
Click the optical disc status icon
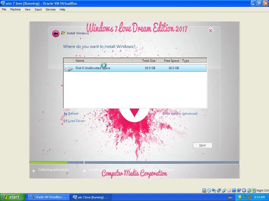[209, 191]
